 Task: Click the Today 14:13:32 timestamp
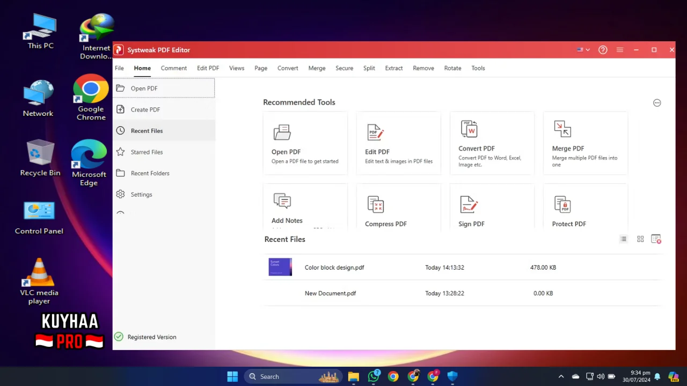(x=444, y=268)
